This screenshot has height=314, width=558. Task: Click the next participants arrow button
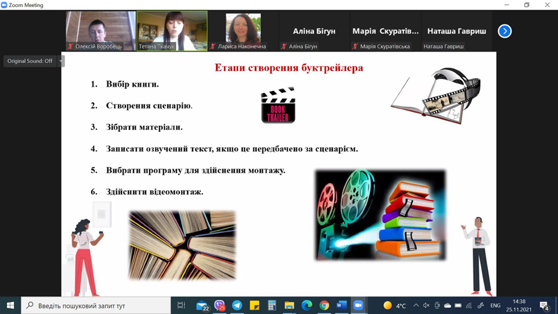click(x=504, y=31)
